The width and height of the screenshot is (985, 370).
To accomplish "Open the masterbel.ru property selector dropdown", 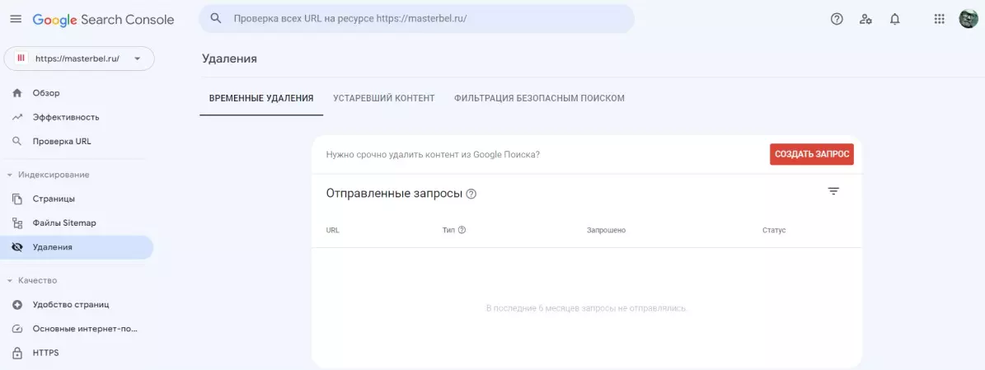I will coord(79,59).
